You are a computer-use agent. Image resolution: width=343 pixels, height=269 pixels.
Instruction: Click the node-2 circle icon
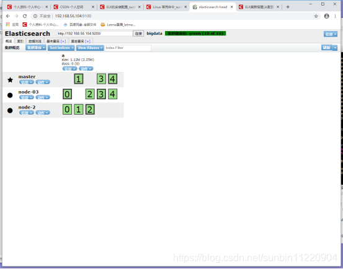coord(10,110)
